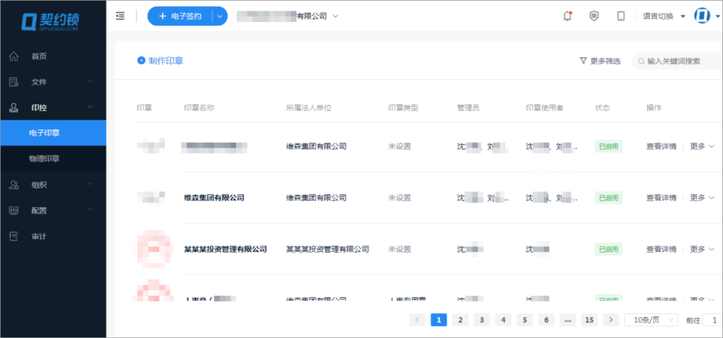This screenshot has height=338, width=723.
Task: Click the 印章名称 column header
Action: [199, 108]
